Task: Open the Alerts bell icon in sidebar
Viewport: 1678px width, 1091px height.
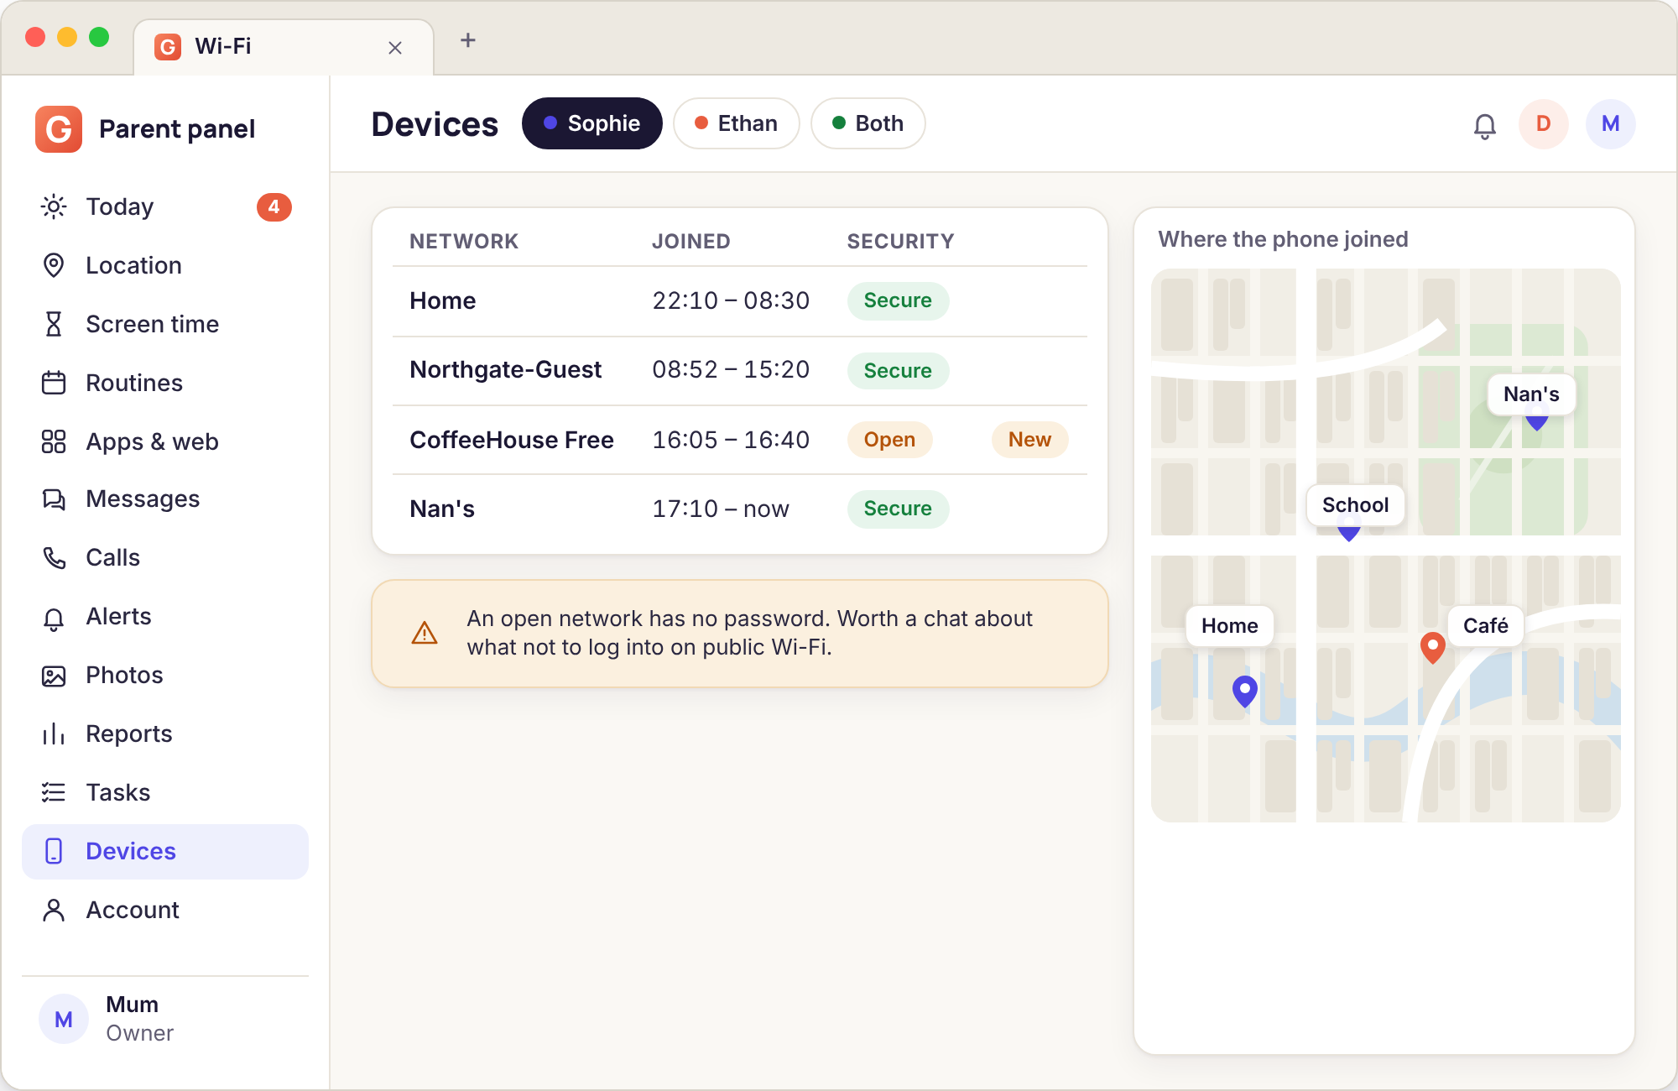Action: pos(54,618)
